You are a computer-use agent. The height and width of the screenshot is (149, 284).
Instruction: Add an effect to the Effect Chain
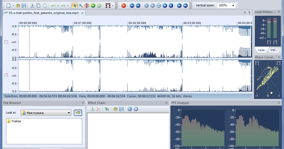click(92, 109)
